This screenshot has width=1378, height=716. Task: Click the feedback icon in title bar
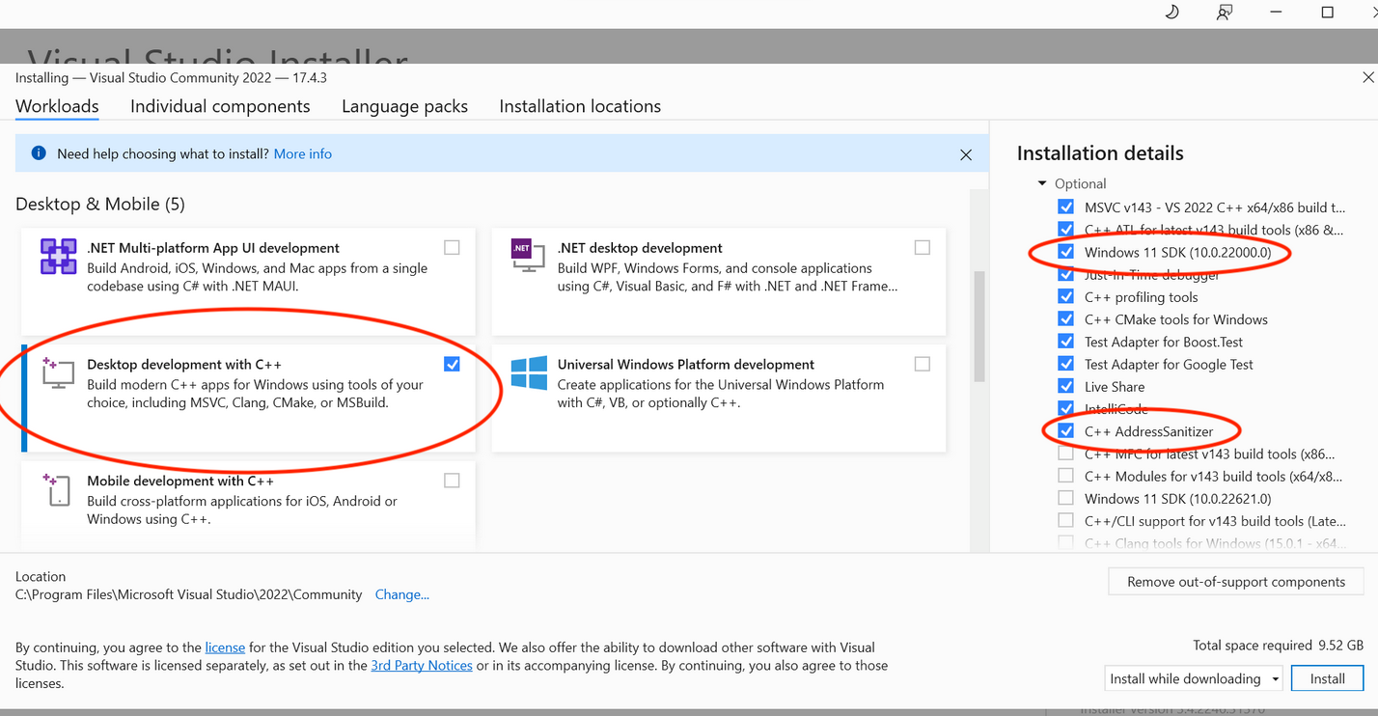point(1224,13)
